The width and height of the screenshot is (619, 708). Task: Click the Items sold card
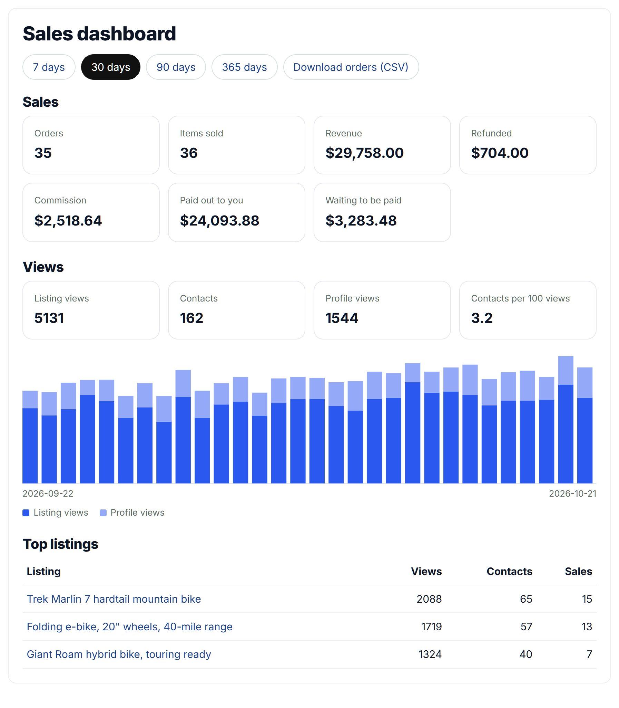pos(237,145)
